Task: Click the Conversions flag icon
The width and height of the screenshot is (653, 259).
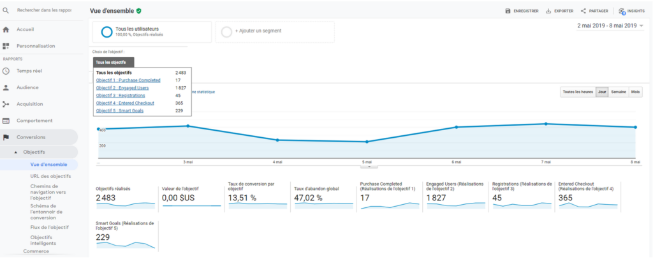Action: click(x=6, y=137)
